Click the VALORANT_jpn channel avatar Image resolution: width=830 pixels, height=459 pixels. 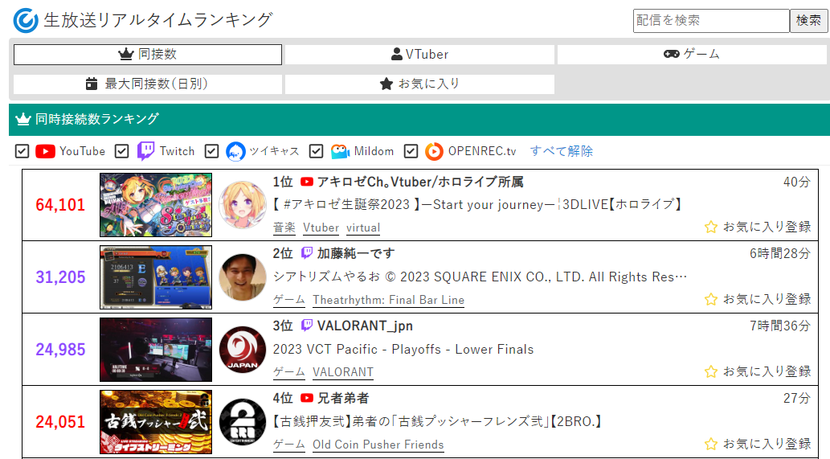click(x=243, y=350)
